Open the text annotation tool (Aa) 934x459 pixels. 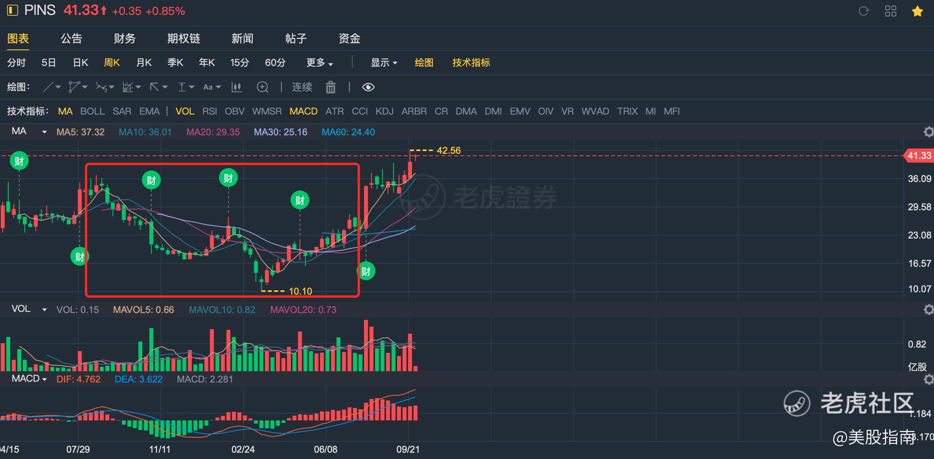208,87
